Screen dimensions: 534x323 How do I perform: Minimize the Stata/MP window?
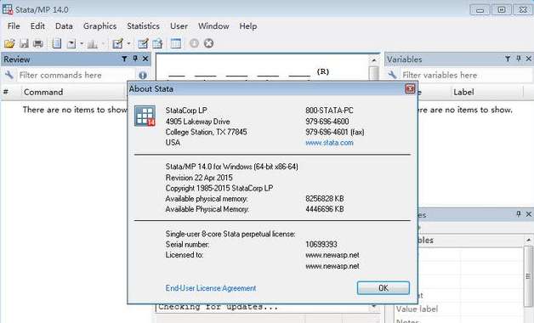pyautogui.click(x=480, y=9)
